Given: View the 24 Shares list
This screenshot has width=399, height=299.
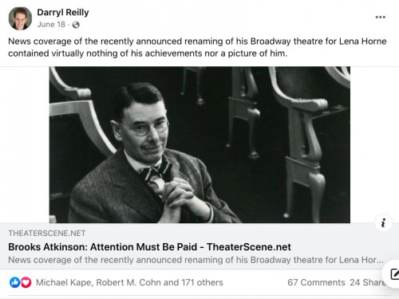Looking at the screenshot, I should coord(368,282).
